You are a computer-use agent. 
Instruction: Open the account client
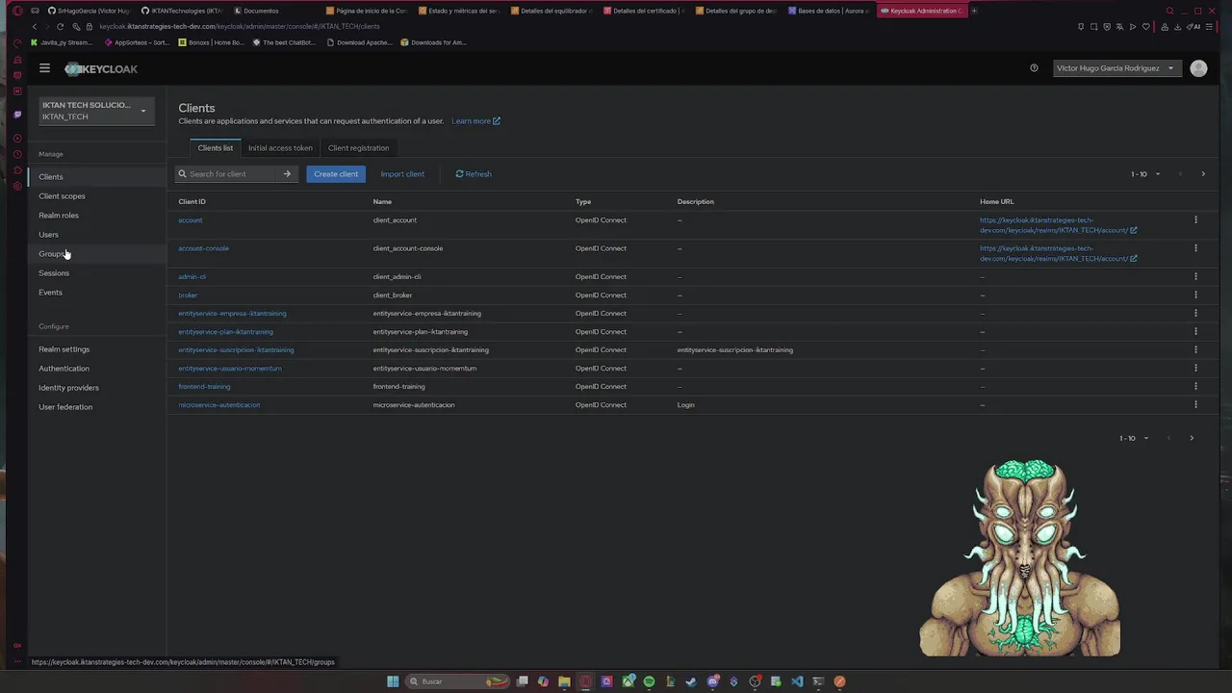(x=190, y=220)
